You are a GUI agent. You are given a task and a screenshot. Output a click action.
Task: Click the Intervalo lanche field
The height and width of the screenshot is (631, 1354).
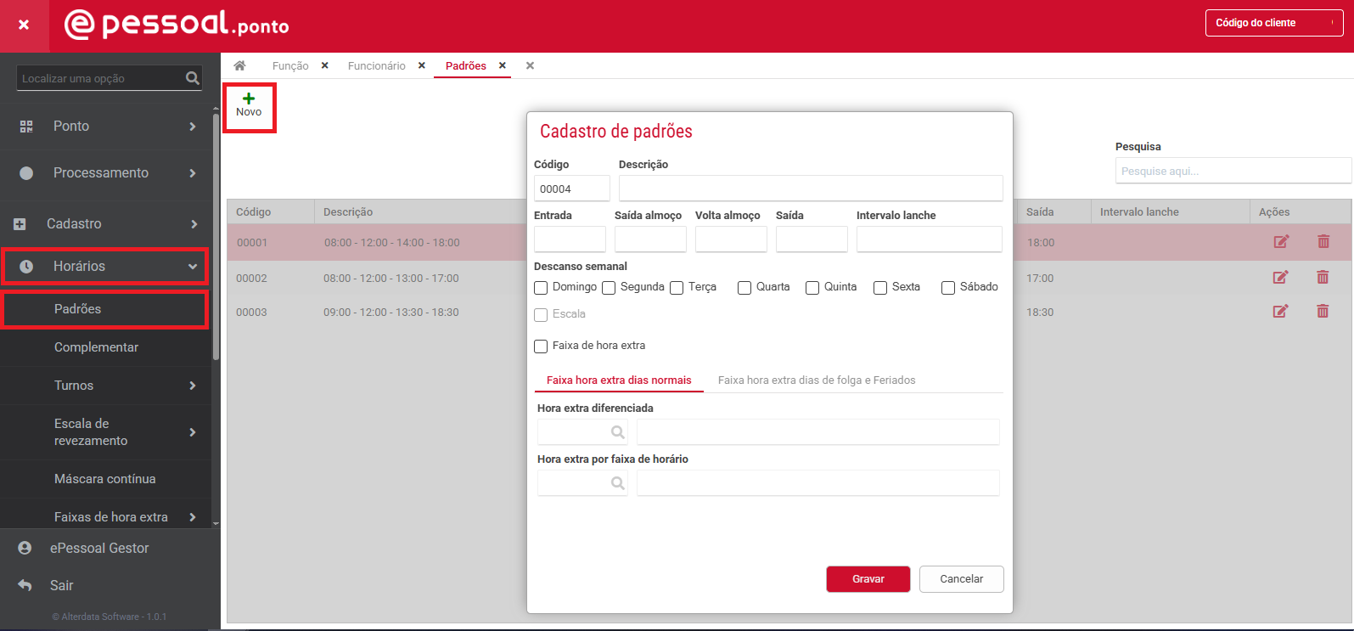click(930, 239)
